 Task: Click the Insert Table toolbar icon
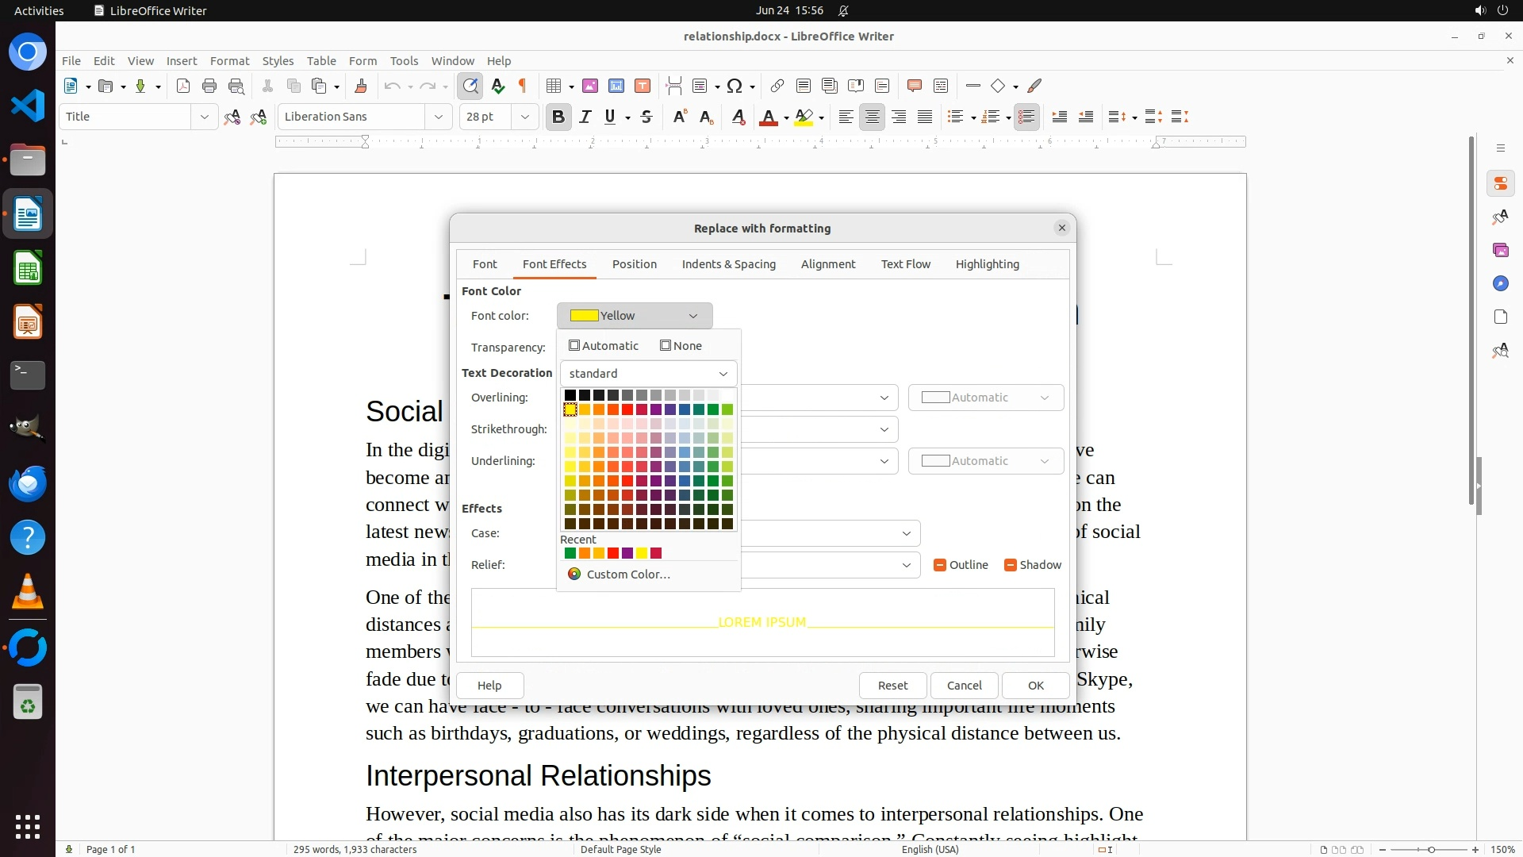click(x=554, y=86)
